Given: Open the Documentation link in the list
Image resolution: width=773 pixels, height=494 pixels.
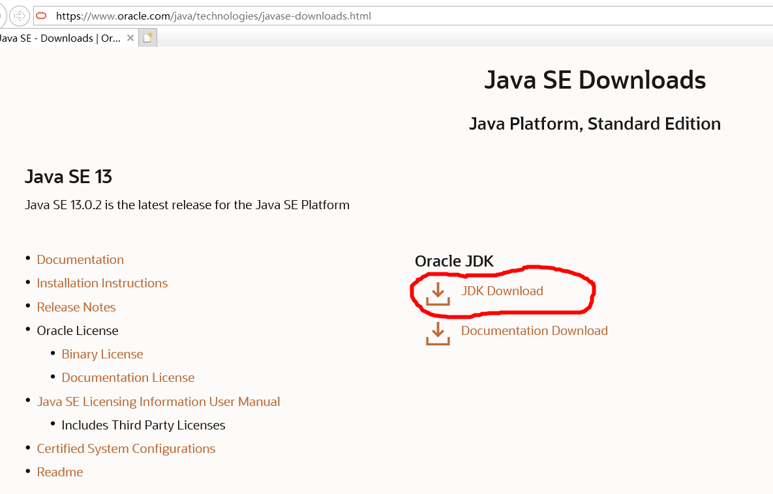Looking at the screenshot, I should [80, 259].
